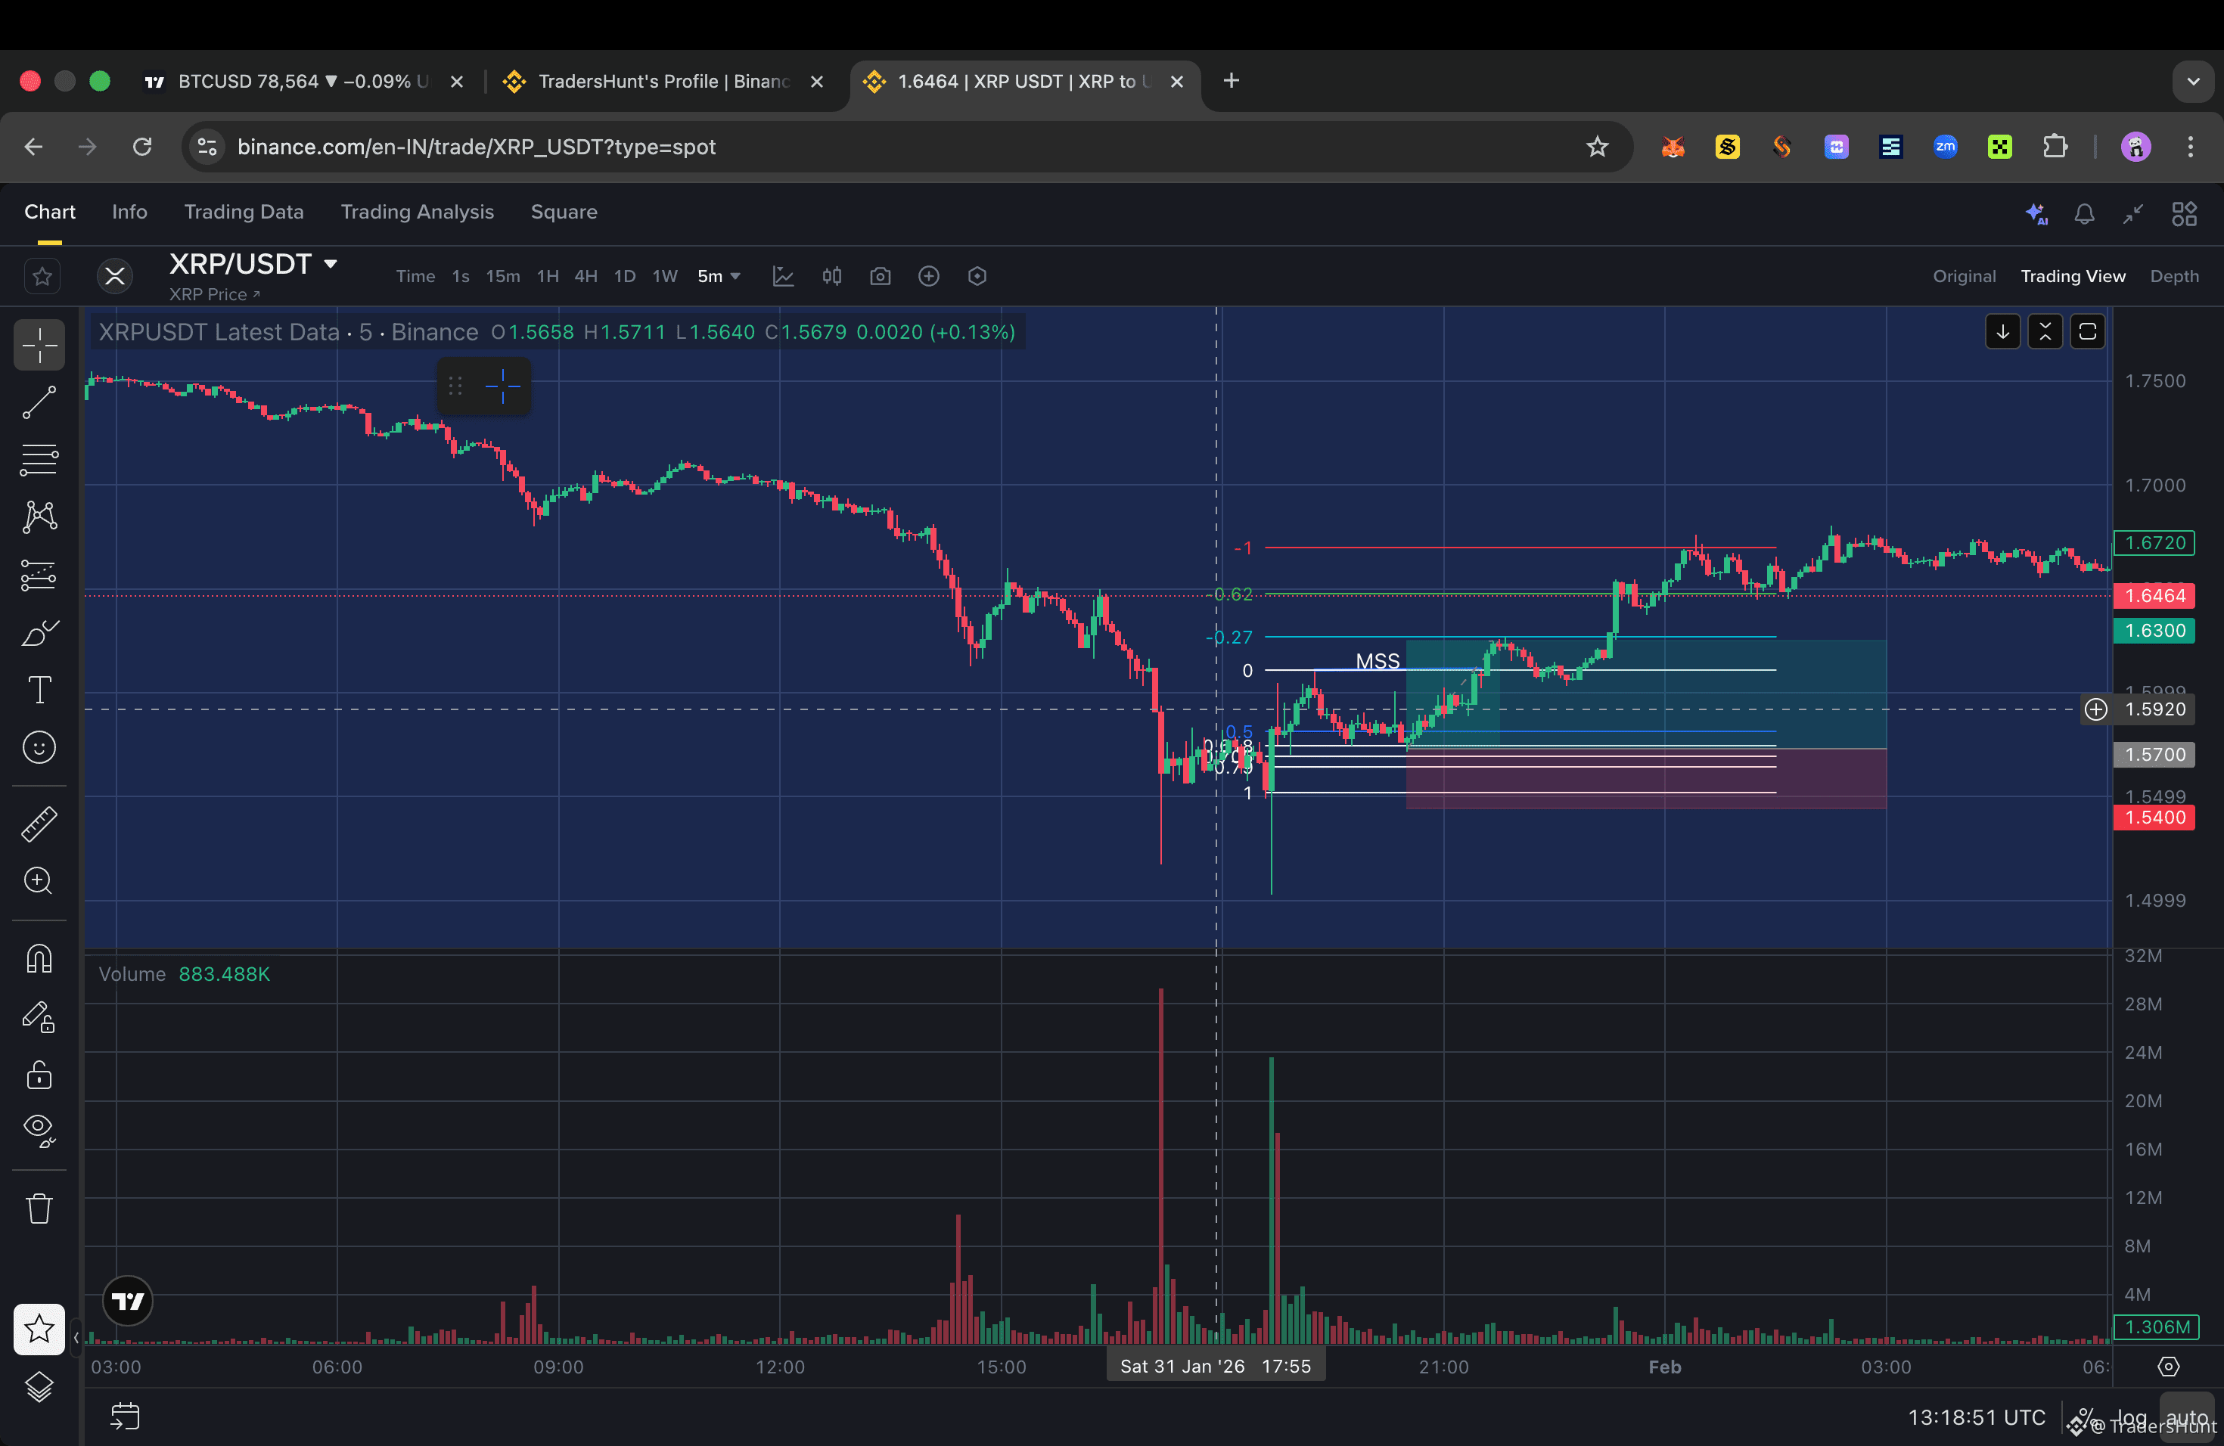
Task: Open the layout grid icon
Action: click(2184, 214)
